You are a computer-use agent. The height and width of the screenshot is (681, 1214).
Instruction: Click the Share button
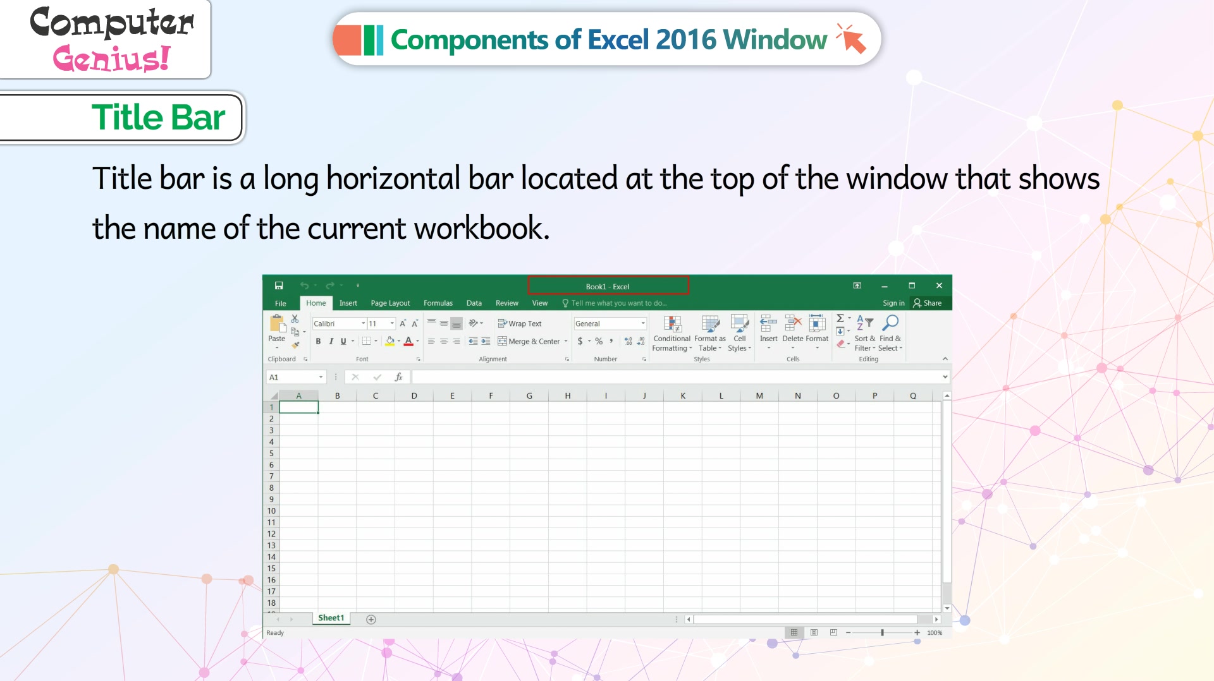click(928, 303)
